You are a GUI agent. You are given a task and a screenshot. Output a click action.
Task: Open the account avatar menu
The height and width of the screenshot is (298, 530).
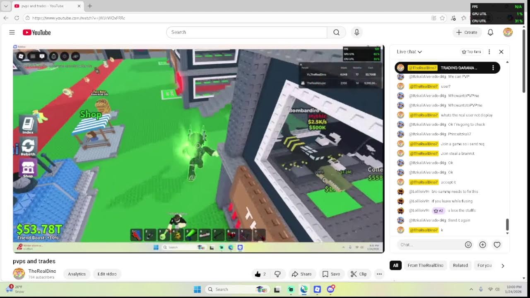click(x=508, y=32)
